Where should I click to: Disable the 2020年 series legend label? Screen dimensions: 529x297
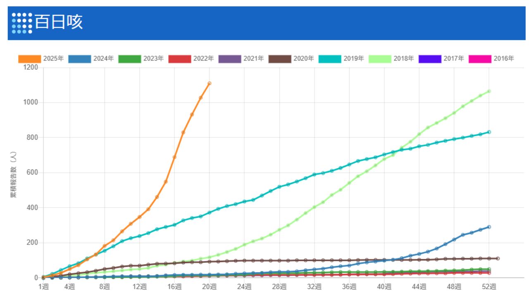click(304, 59)
